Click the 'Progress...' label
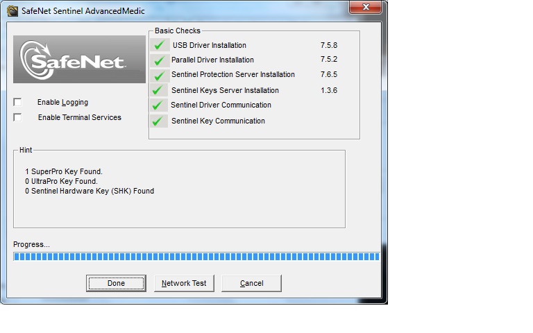The image size is (533, 333). tap(31, 245)
